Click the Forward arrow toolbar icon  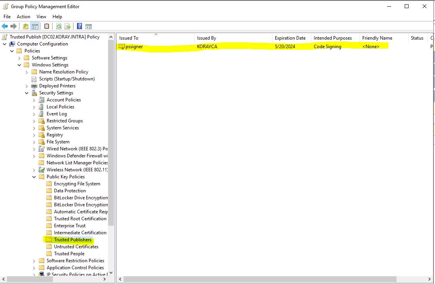tap(13, 26)
